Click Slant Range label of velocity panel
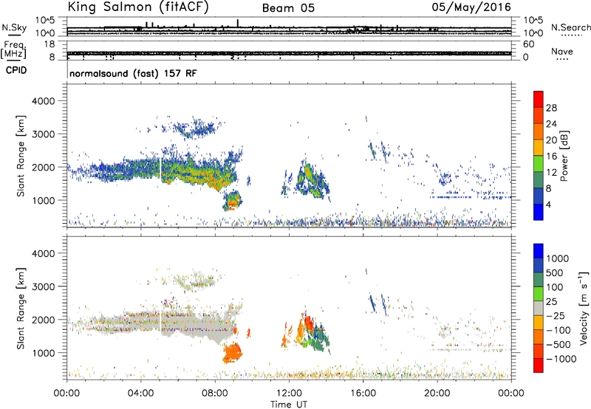Viewport: 591px width, 409px height. click(x=21, y=309)
